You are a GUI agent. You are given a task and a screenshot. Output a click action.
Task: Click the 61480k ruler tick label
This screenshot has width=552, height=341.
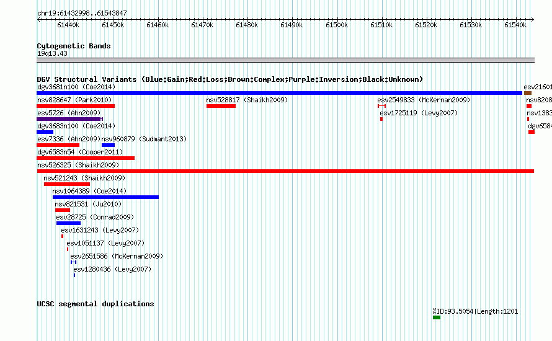pos(247,25)
